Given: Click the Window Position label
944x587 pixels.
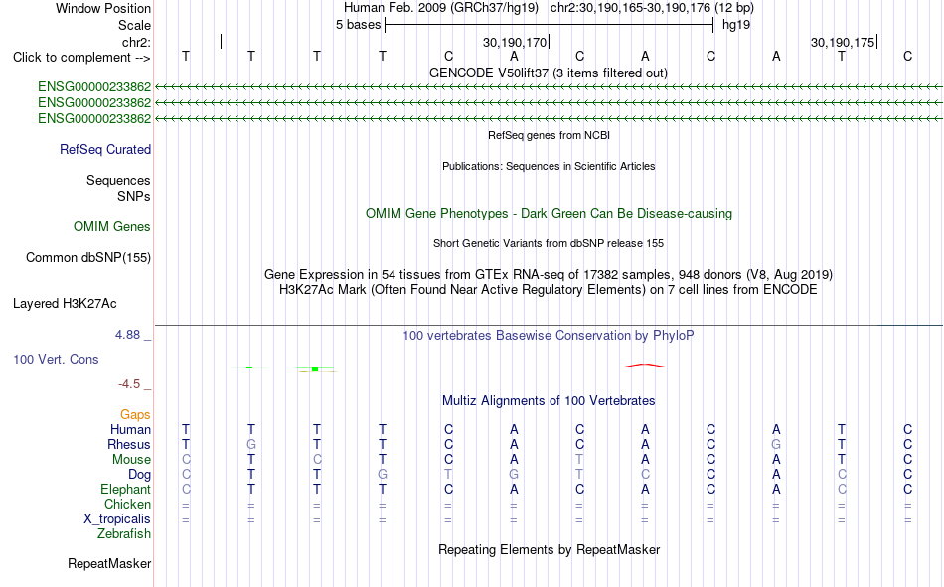Looking at the screenshot, I should [103, 8].
